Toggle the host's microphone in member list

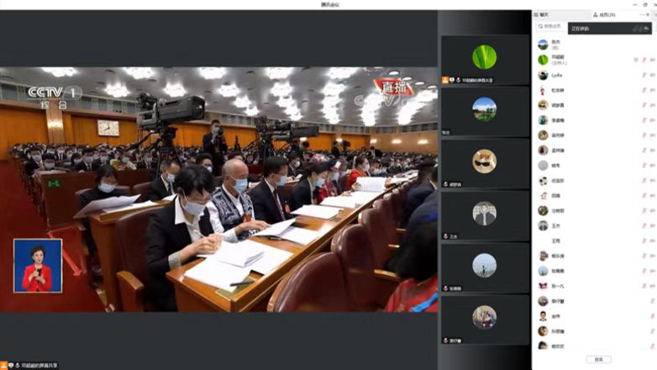(644, 60)
